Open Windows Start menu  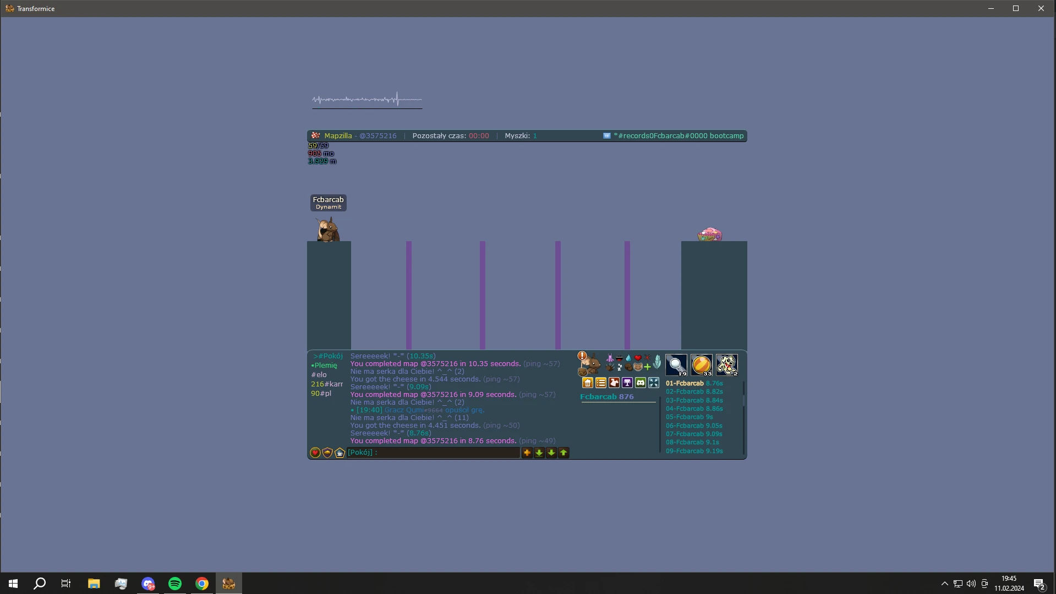pyautogui.click(x=13, y=584)
